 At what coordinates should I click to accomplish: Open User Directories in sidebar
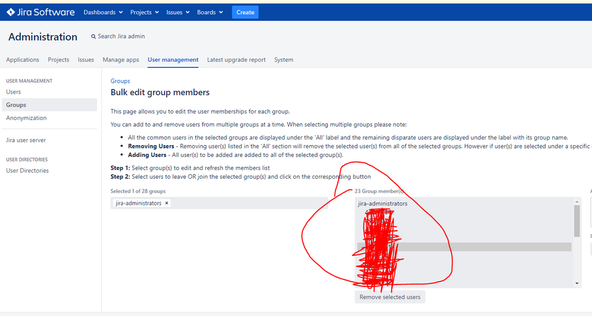(x=28, y=170)
